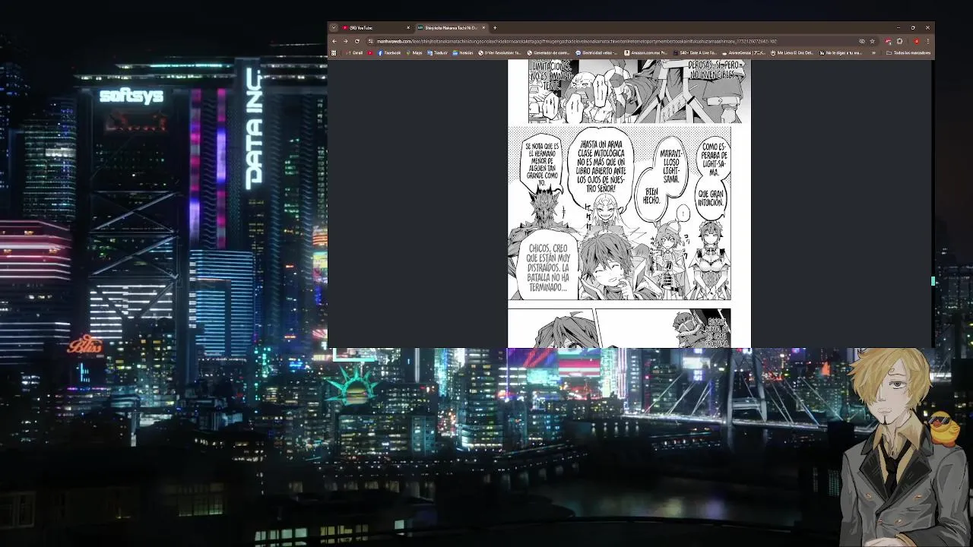973x547 pixels.
Task: Open the extensions puzzle menu
Action: tap(899, 41)
